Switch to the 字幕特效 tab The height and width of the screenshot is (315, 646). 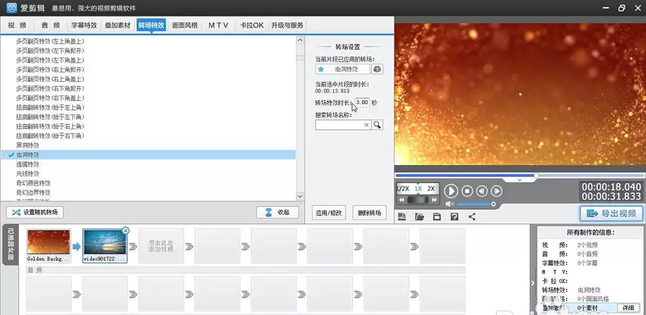coord(84,25)
